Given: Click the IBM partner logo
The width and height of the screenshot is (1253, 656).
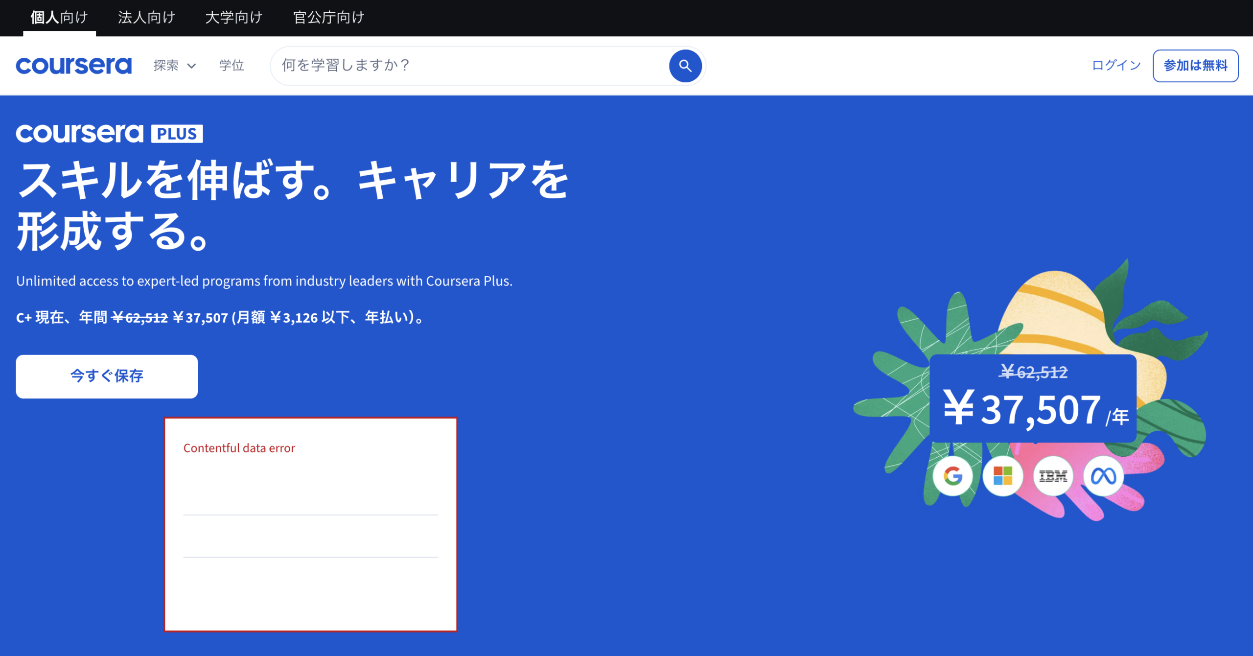Looking at the screenshot, I should [1053, 476].
